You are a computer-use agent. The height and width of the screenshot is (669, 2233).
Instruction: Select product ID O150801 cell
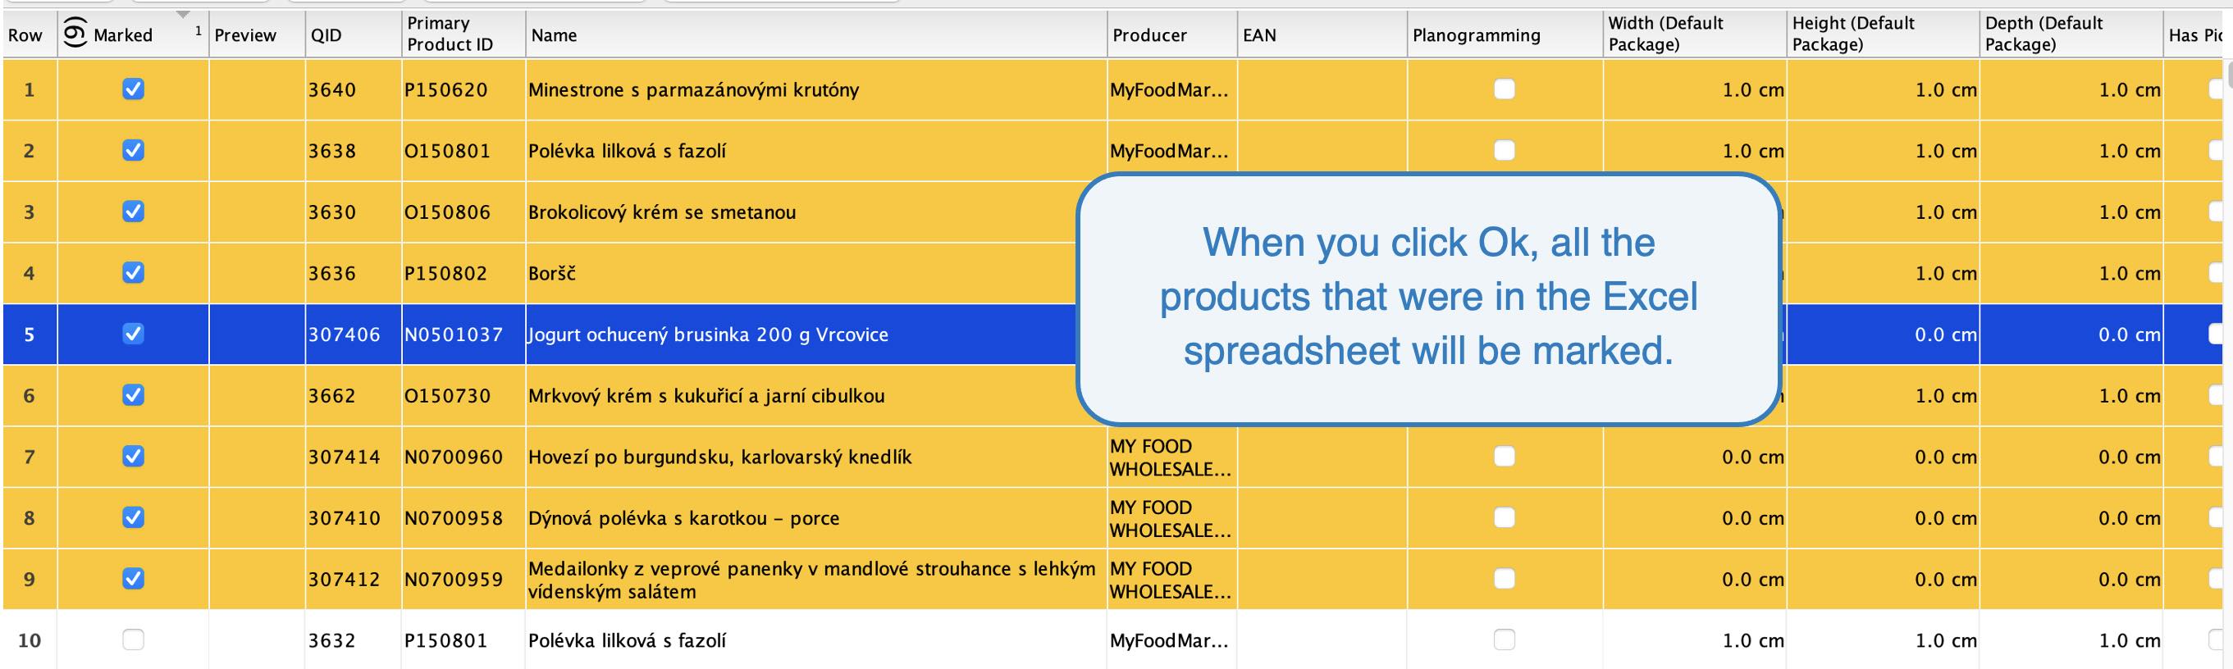click(463, 151)
